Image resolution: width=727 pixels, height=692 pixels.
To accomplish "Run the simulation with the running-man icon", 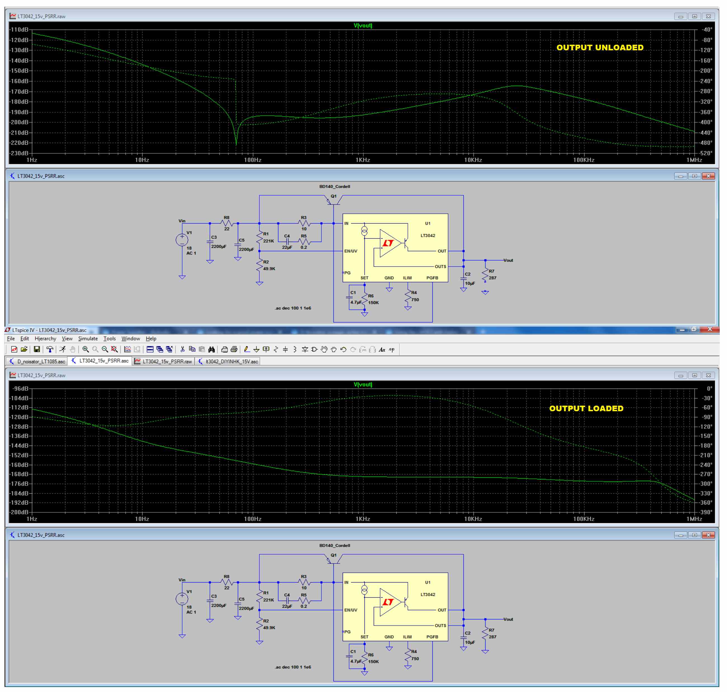I will click(63, 349).
